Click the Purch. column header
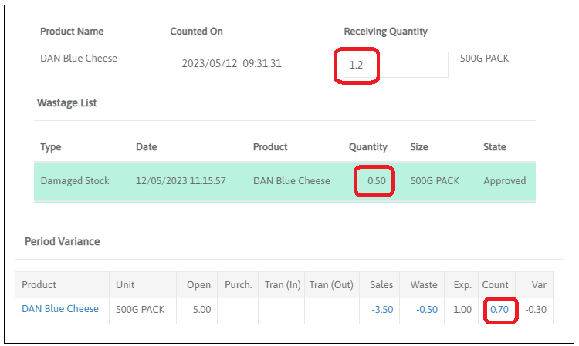 pos(238,285)
